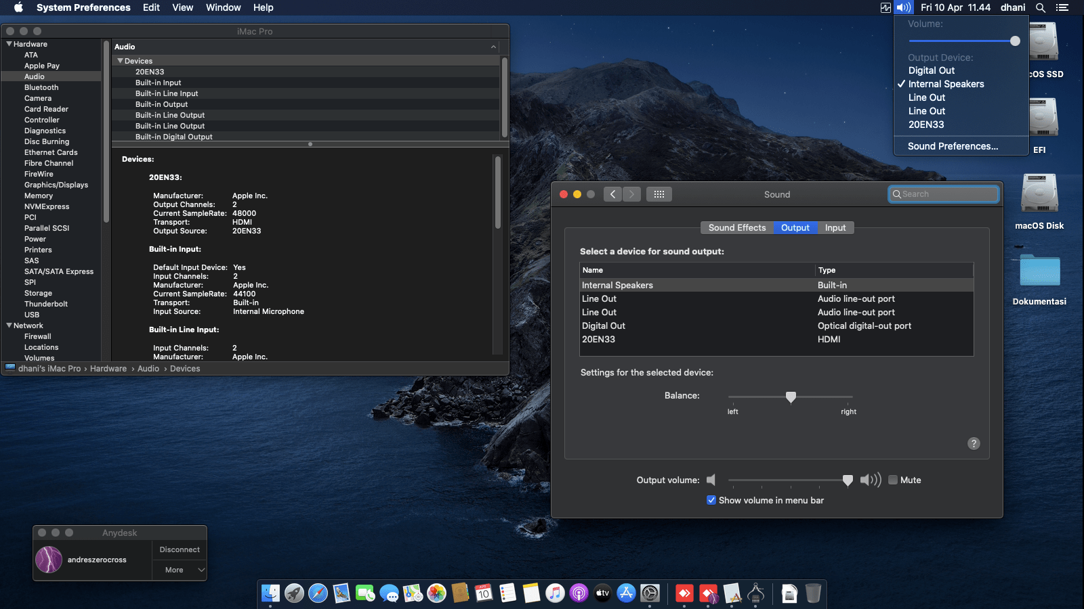
Task: Open the More dropdown in Anydesk
Action: 180,570
